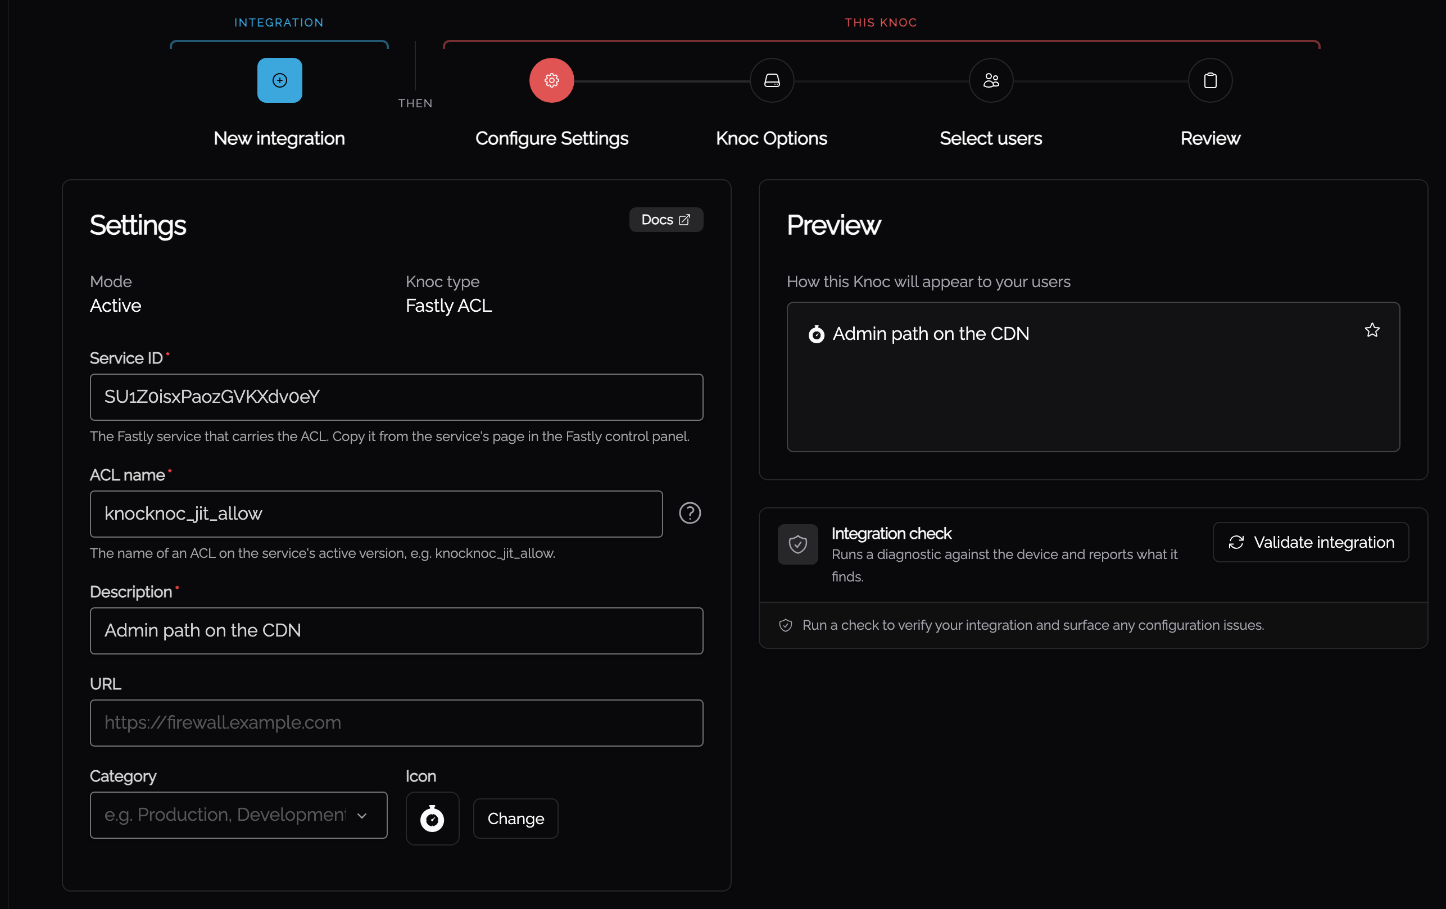Click the New integration plus icon
This screenshot has height=909, width=1446.
click(279, 80)
